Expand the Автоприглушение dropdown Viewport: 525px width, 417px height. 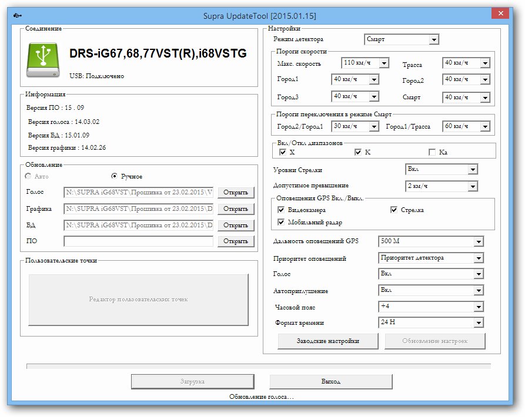431,290
